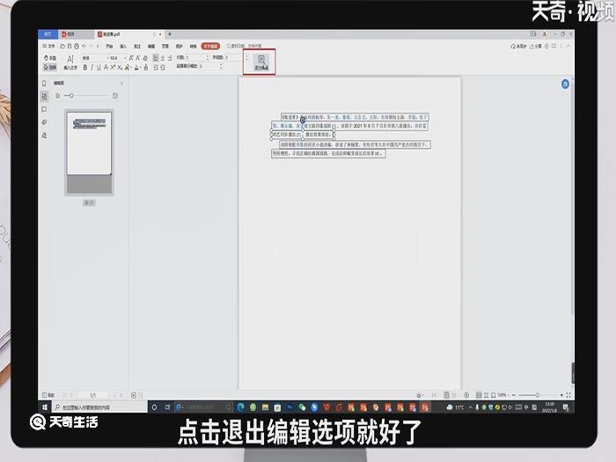This screenshot has width=616, height=462.
Task: Open the Convert ribbon tab
Action: click(x=193, y=46)
